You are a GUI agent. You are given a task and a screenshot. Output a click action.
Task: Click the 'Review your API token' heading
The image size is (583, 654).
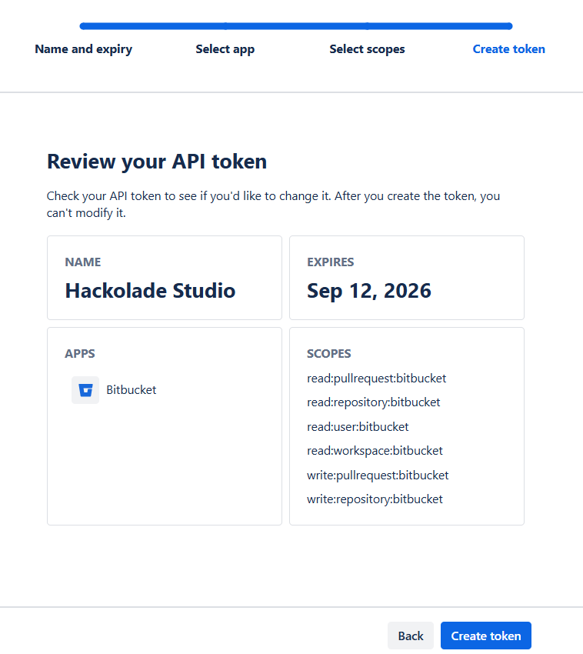pyautogui.click(x=157, y=162)
